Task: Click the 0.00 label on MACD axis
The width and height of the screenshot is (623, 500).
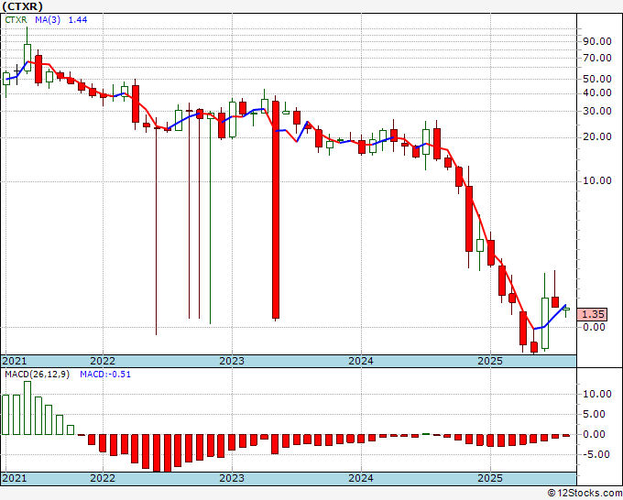Action: 594,434
